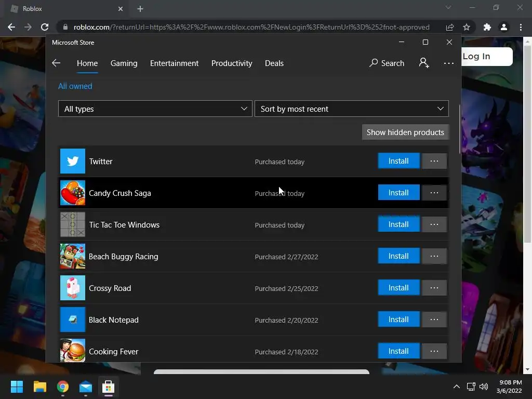Open the Windows Start menu
This screenshot has width=532, height=399.
[x=17, y=387]
